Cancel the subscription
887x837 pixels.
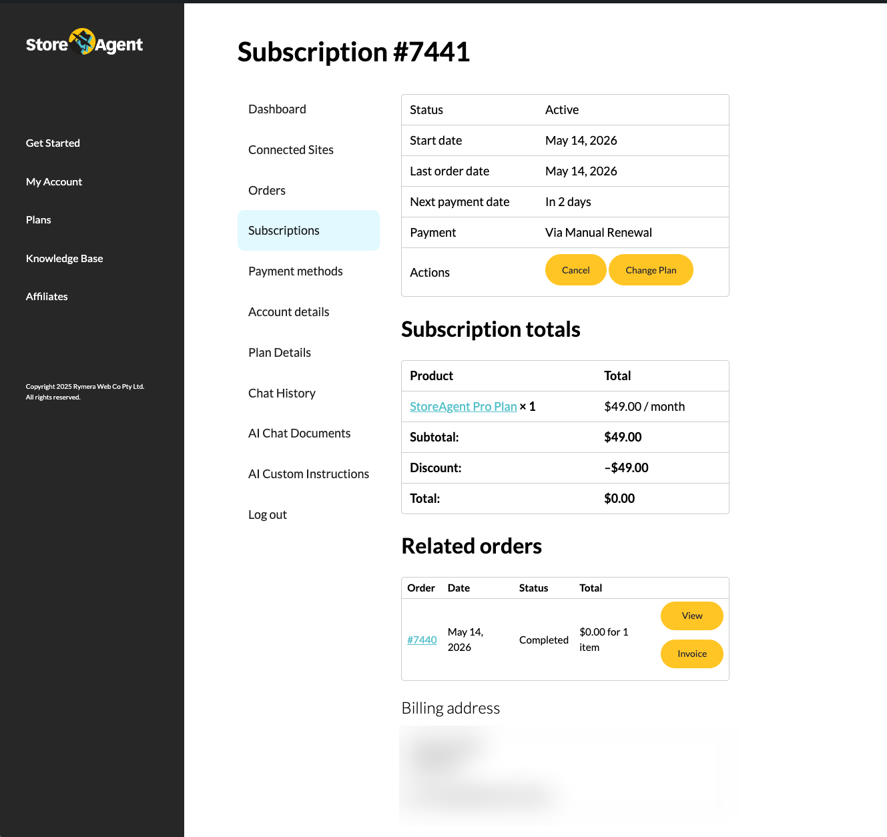pyautogui.click(x=576, y=270)
